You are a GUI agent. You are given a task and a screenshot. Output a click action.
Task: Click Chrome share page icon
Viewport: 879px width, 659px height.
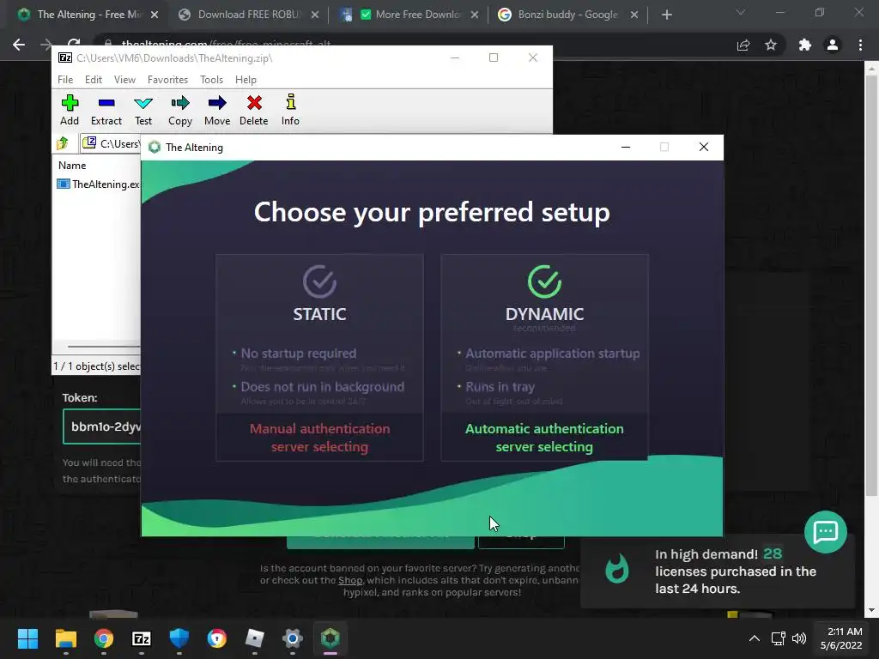743,45
